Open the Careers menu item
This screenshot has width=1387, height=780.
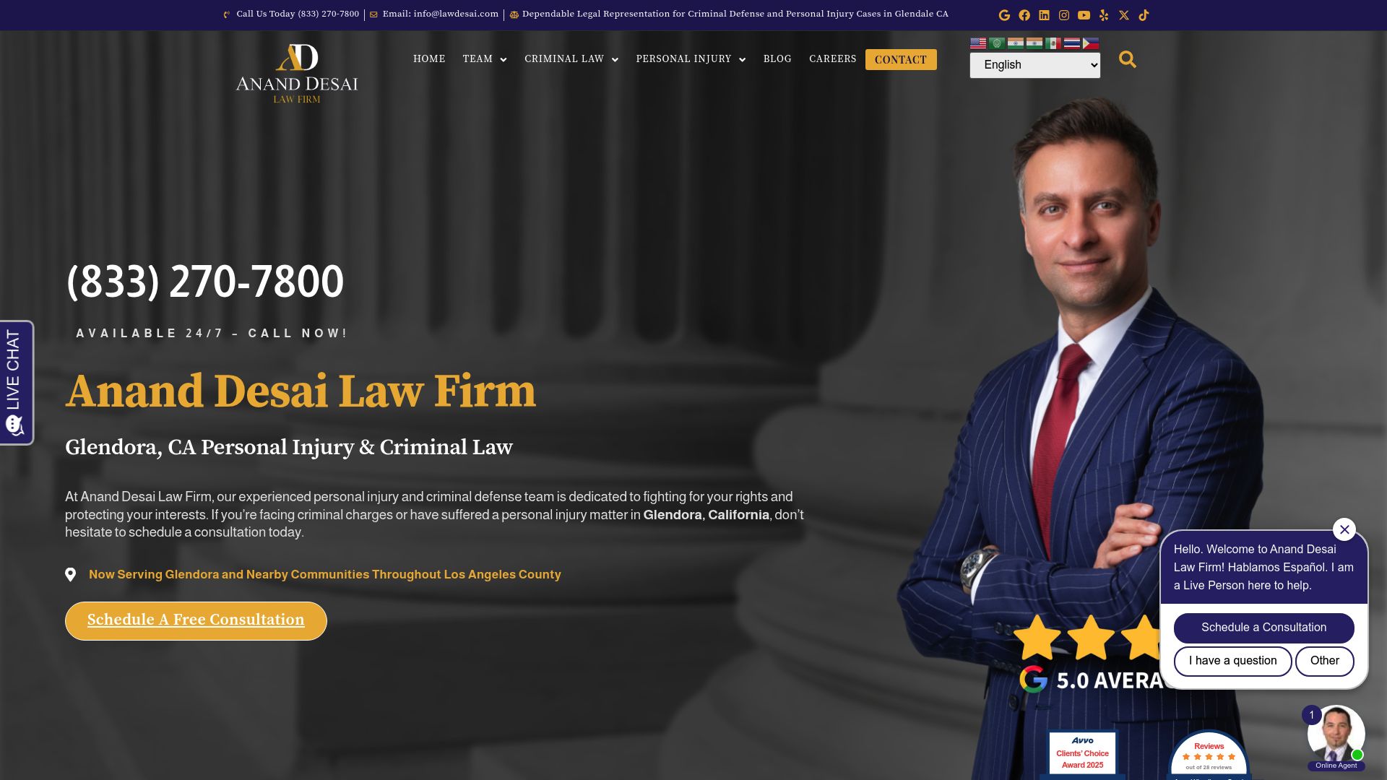point(833,59)
